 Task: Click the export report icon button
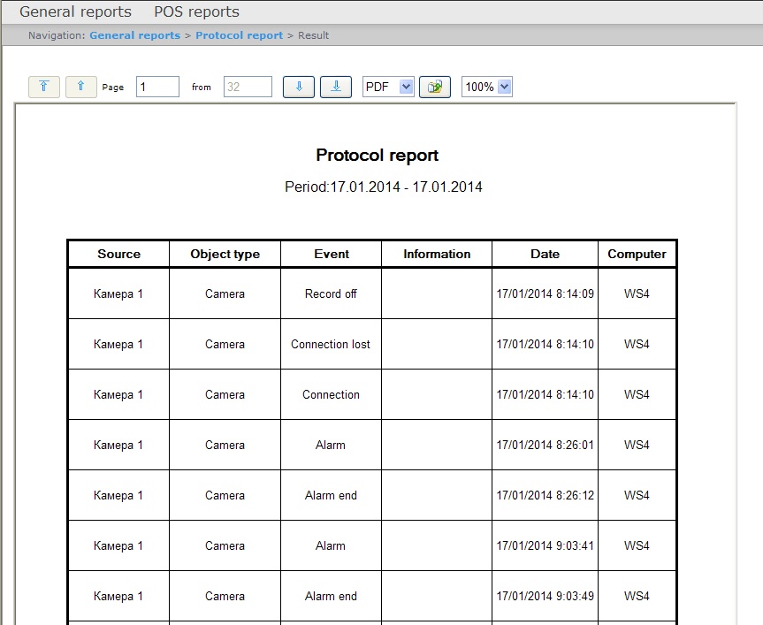coord(434,87)
